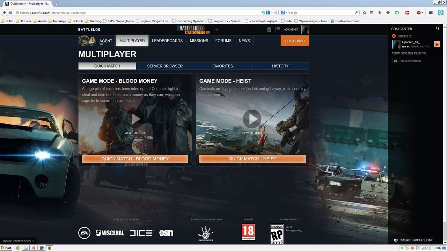The width and height of the screenshot is (447, 251).
Task: Click VIEW OFFLINE FRIENDS link
Action: (409, 53)
